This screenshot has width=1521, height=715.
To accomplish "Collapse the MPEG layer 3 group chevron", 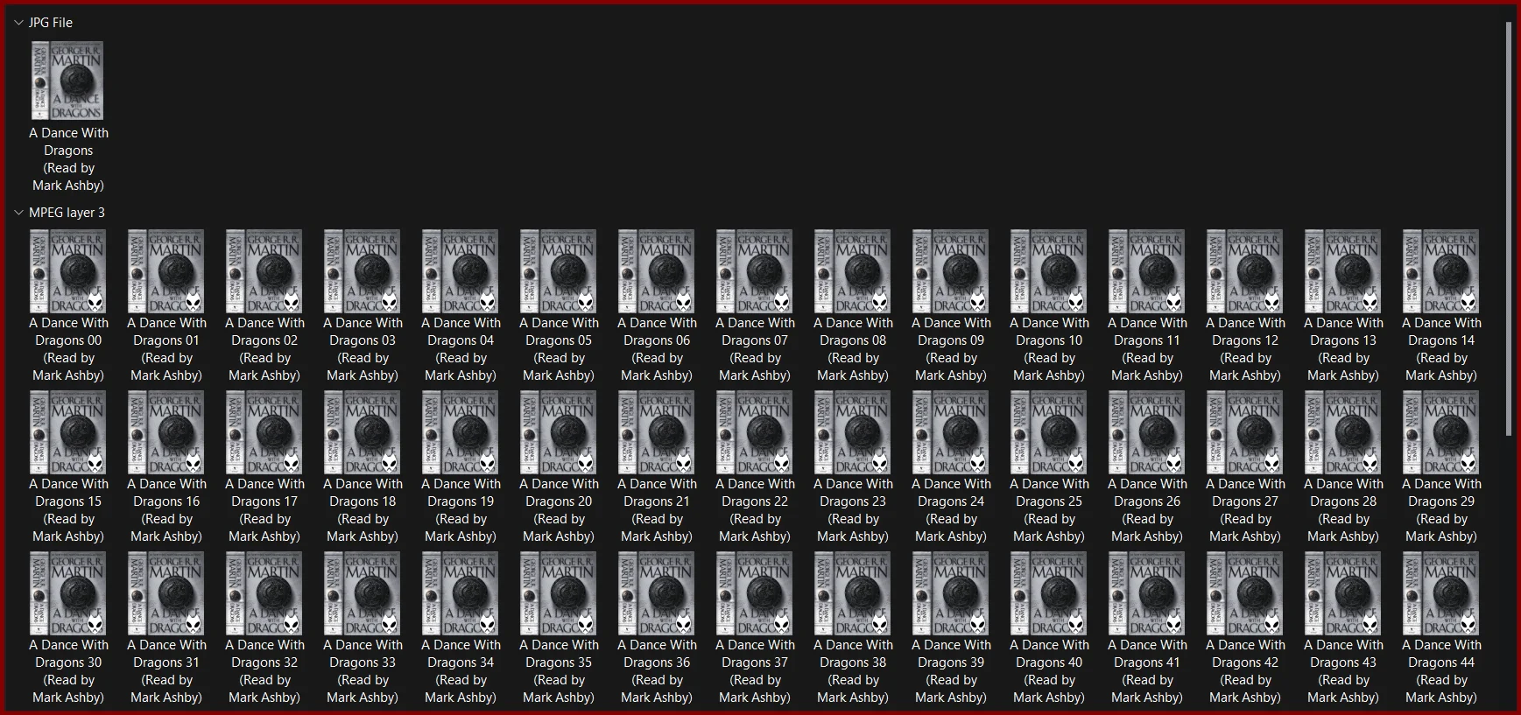I will click(x=18, y=213).
